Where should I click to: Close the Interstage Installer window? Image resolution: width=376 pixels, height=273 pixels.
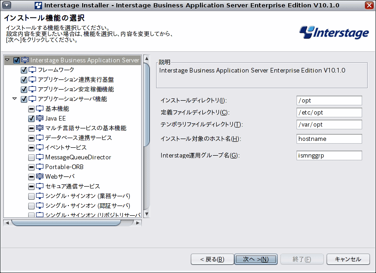pyautogui.click(x=369, y=5)
